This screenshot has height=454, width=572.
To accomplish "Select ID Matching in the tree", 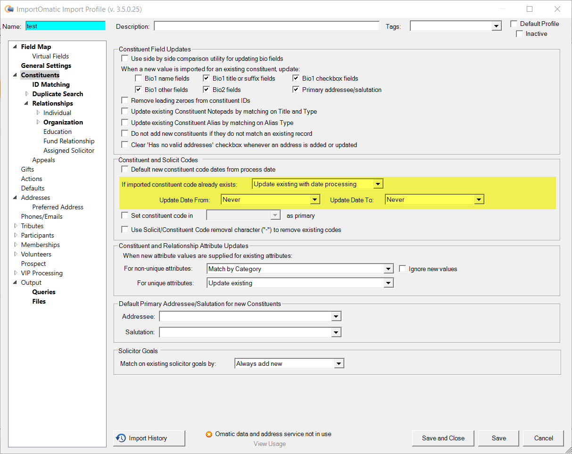I will (51, 84).
